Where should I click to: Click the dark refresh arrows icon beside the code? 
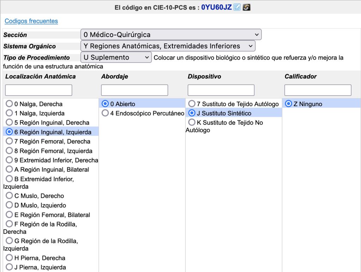(246, 7)
